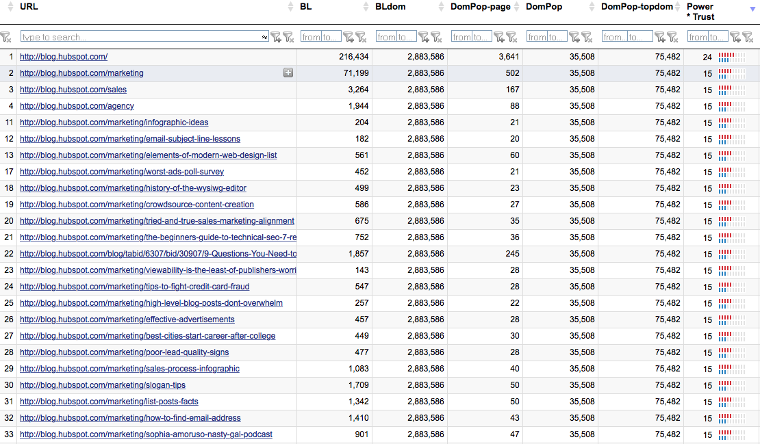Viewport: 760px width, 444px height.
Task: Click the plus icon in the marketing row
Action: click(x=288, y=73)
